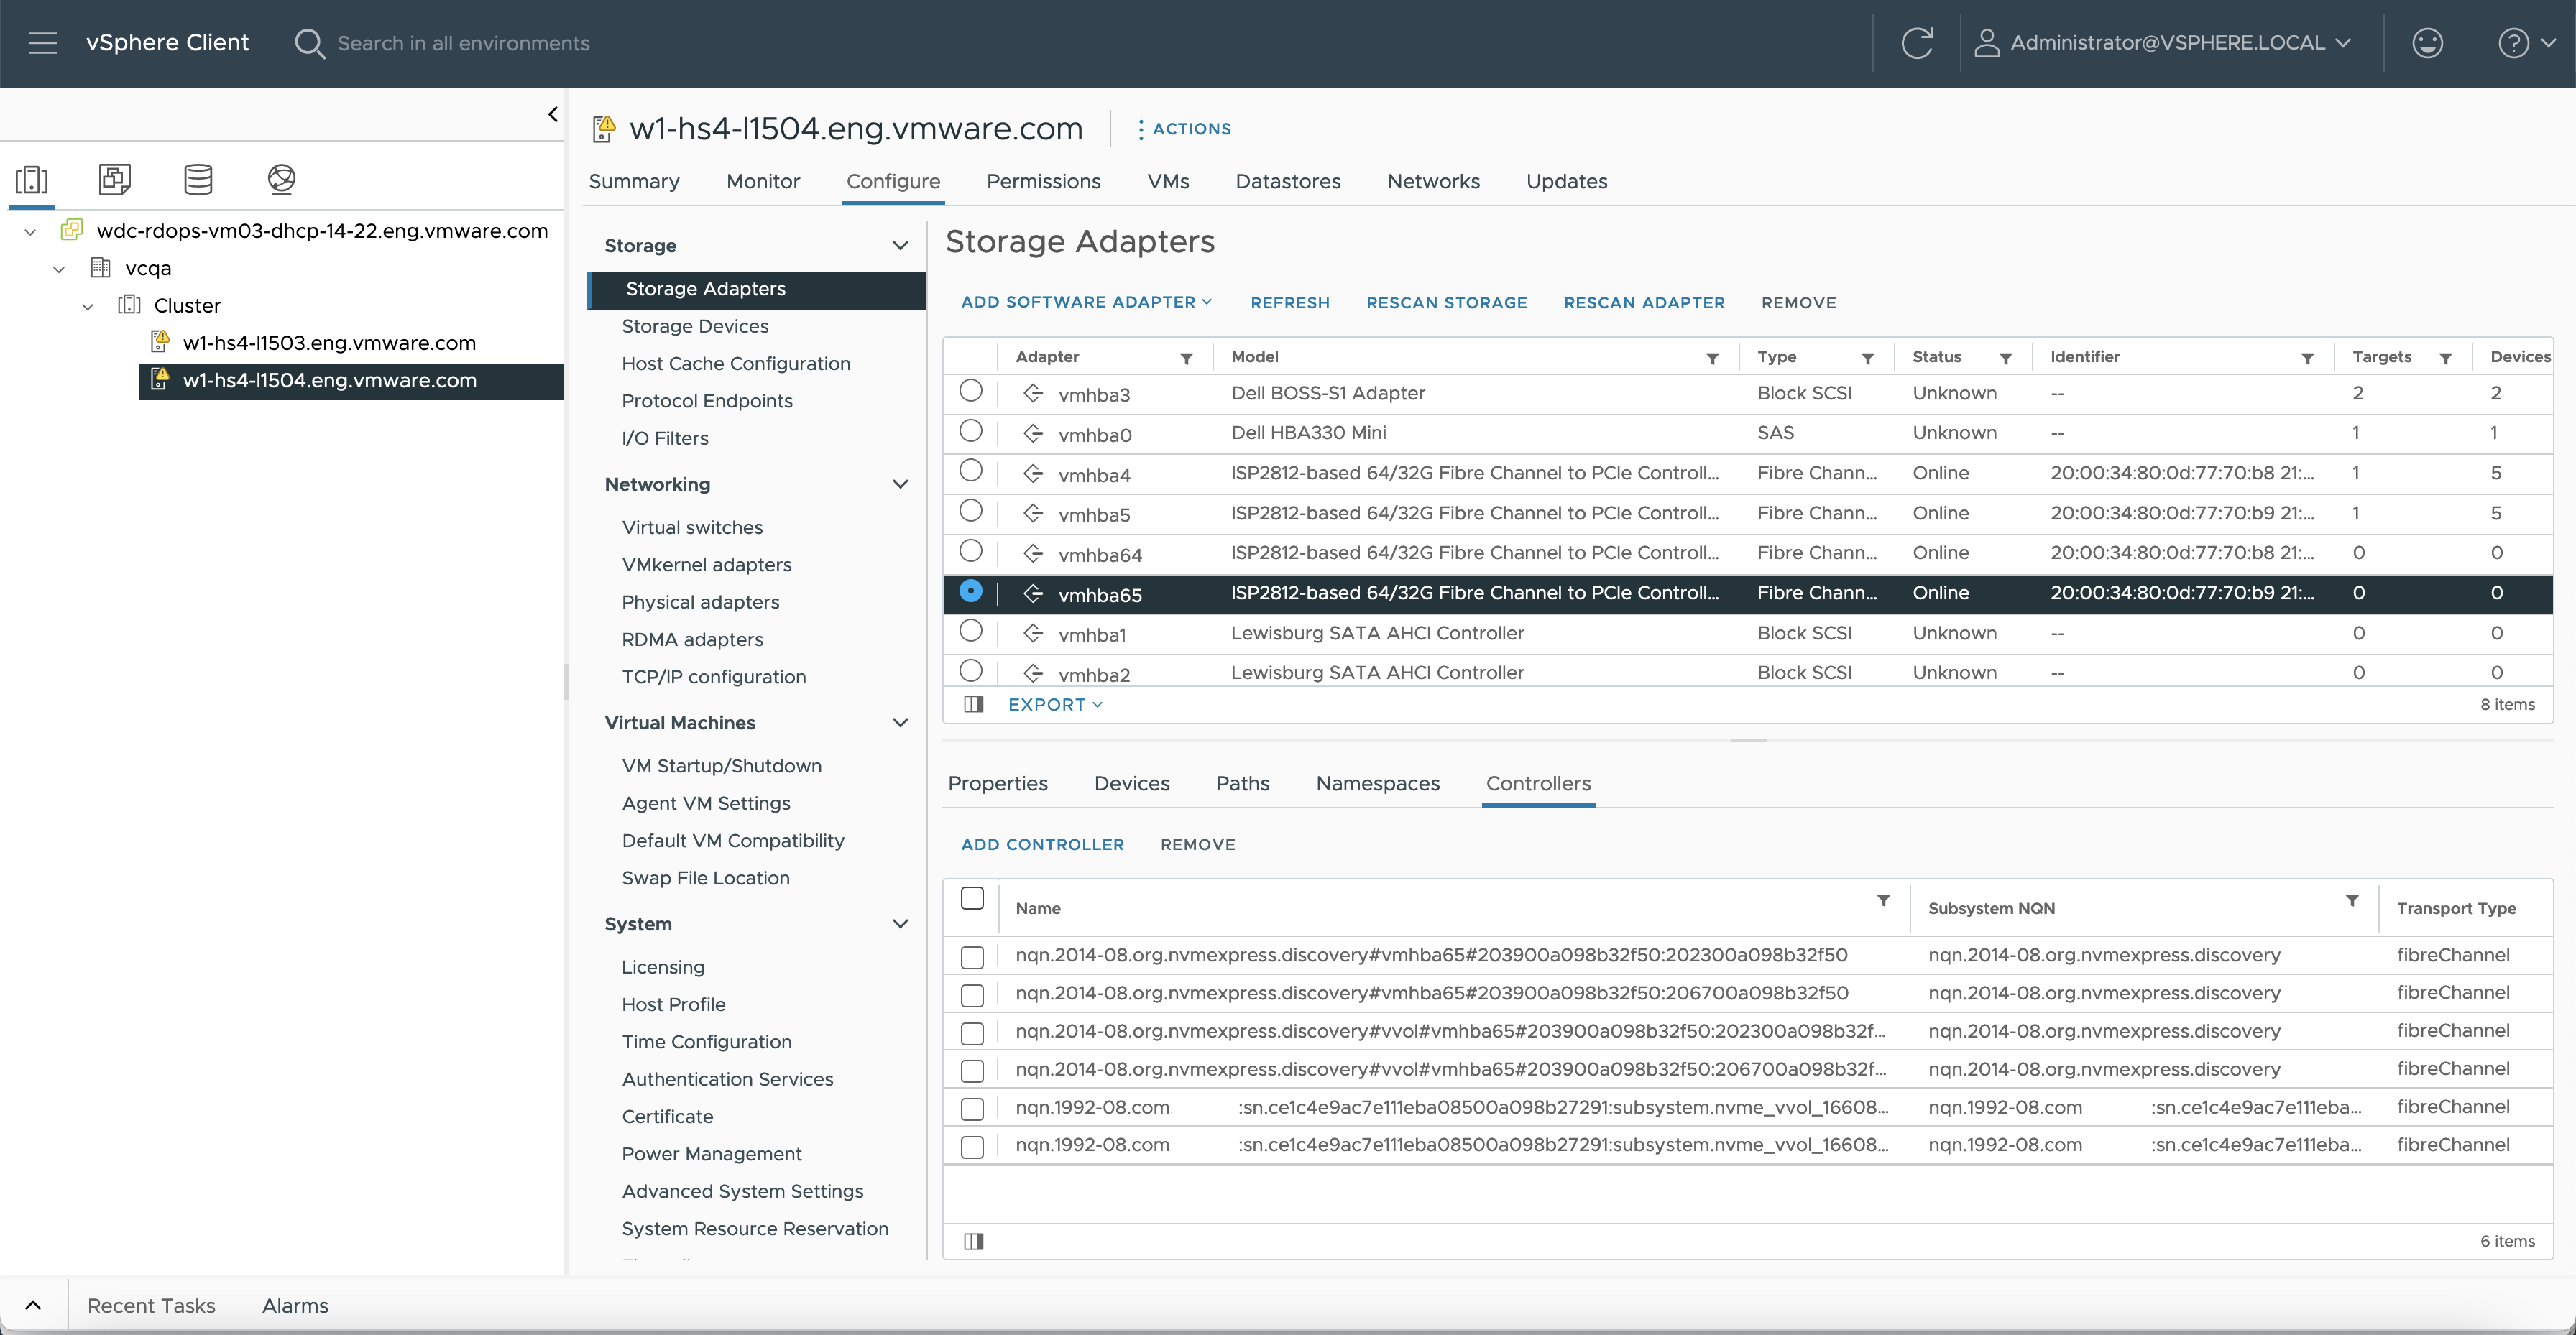Filter the Model column
2576x1335 pixels.
pyautogui.click(x=1712, y=358)
